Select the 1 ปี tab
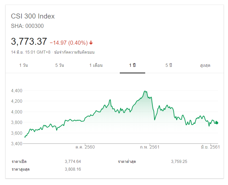 coord(132,65)
